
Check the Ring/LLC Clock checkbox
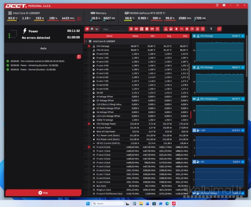coord(89,190)
